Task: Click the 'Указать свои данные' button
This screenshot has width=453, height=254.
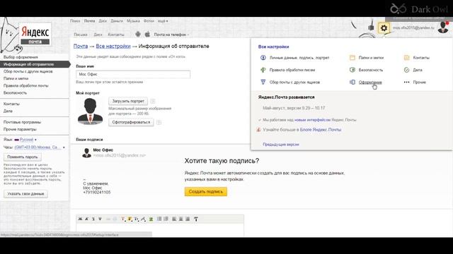Action: [x=25, y=194]
